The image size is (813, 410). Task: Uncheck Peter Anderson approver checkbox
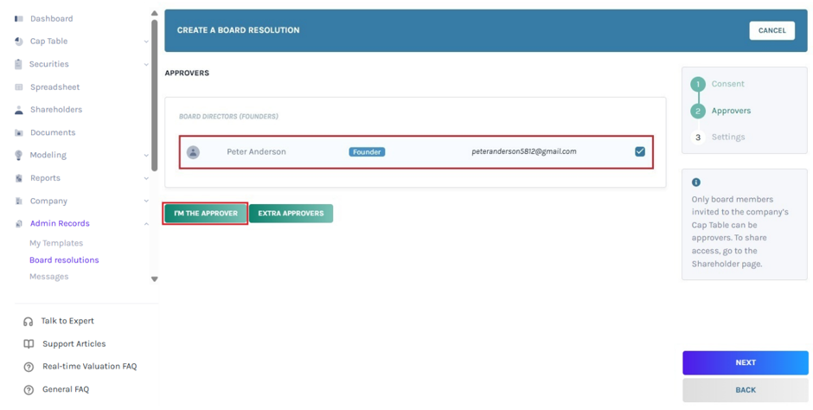pyautogui.click(x=640, y=151)
